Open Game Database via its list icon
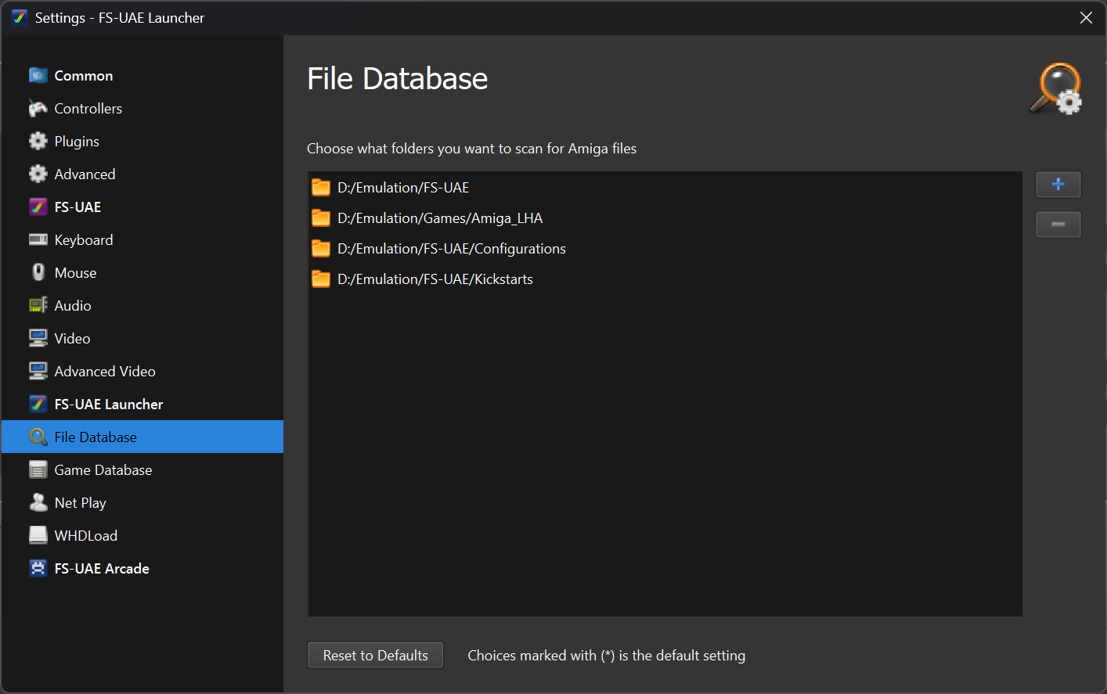Image resolution: width=1107 pixels, height=694 pixels. pos(38,469)
